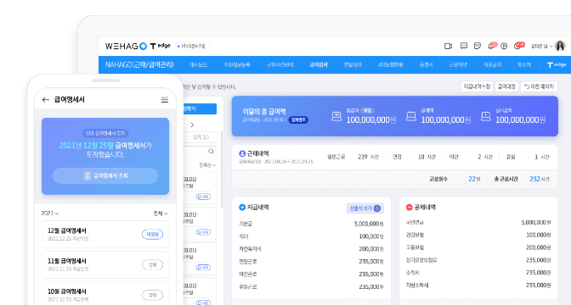
Task: Click the search magnifier in the employee list
Action: coord(211,151)
